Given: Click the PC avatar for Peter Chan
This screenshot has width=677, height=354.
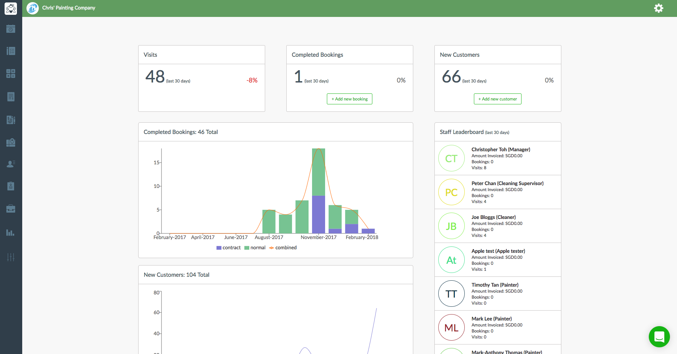Looking at the screenshot, I should (451, 192).
